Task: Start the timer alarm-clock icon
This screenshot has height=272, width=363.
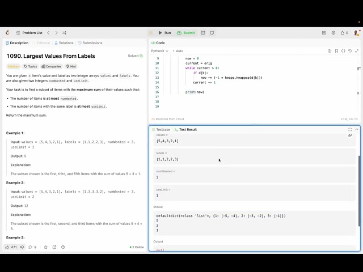Action: [x=203, y=33]
